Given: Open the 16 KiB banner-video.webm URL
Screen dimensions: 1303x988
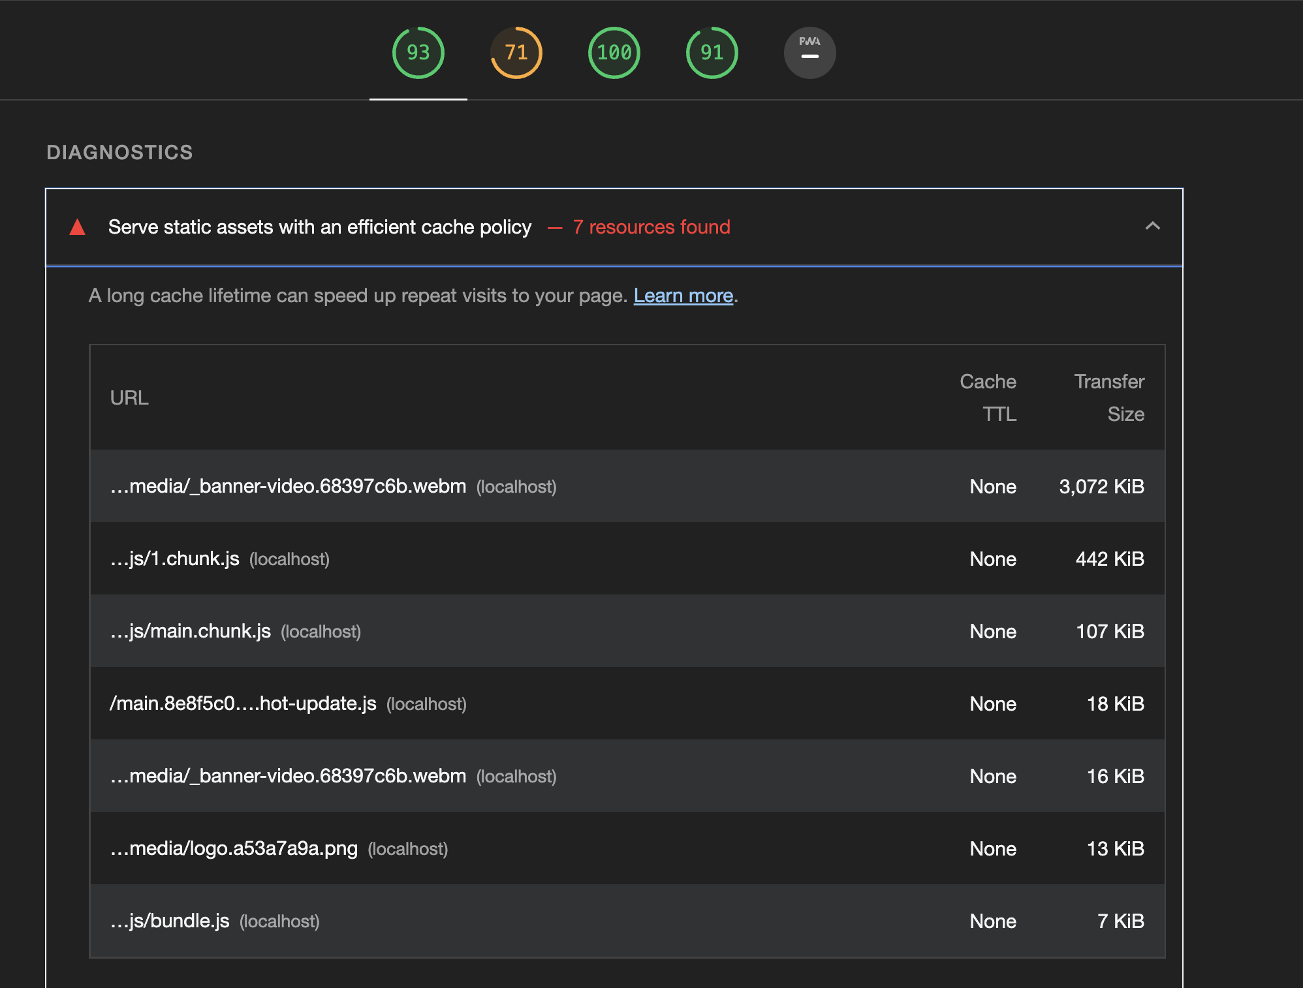Looking at the screenshot, I should (x=288, y=776).
